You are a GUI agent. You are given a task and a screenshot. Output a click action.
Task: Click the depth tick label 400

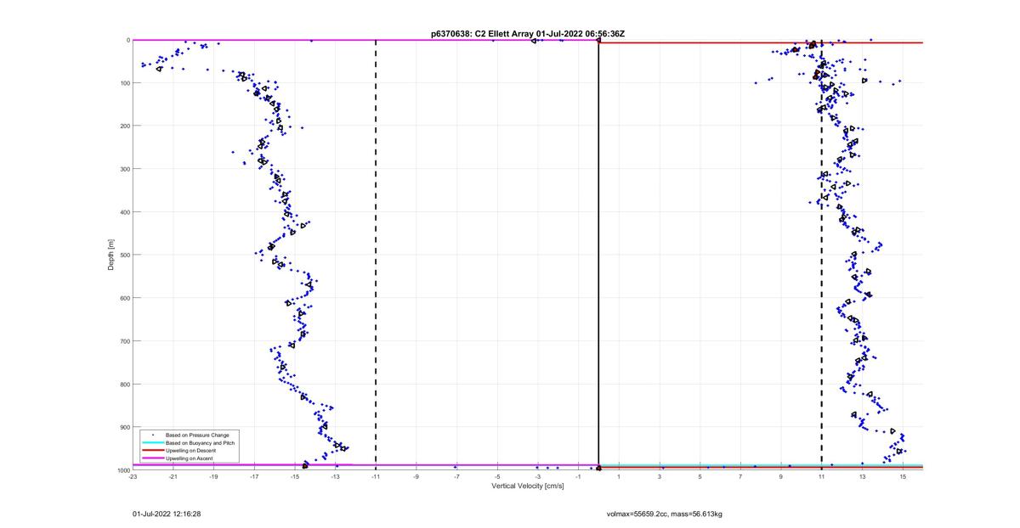point(125,211)
